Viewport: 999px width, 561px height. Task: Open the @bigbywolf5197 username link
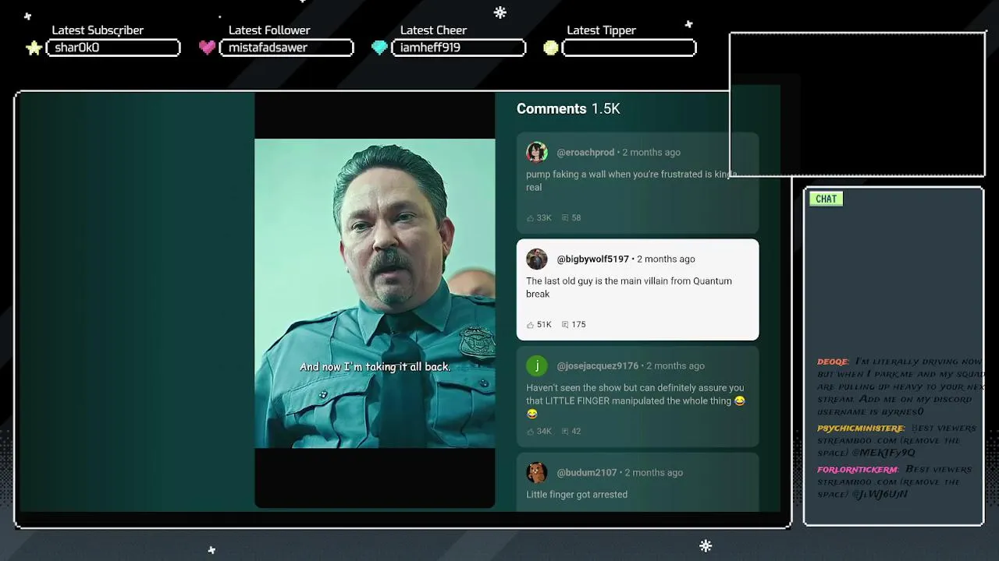coord(592,259)
